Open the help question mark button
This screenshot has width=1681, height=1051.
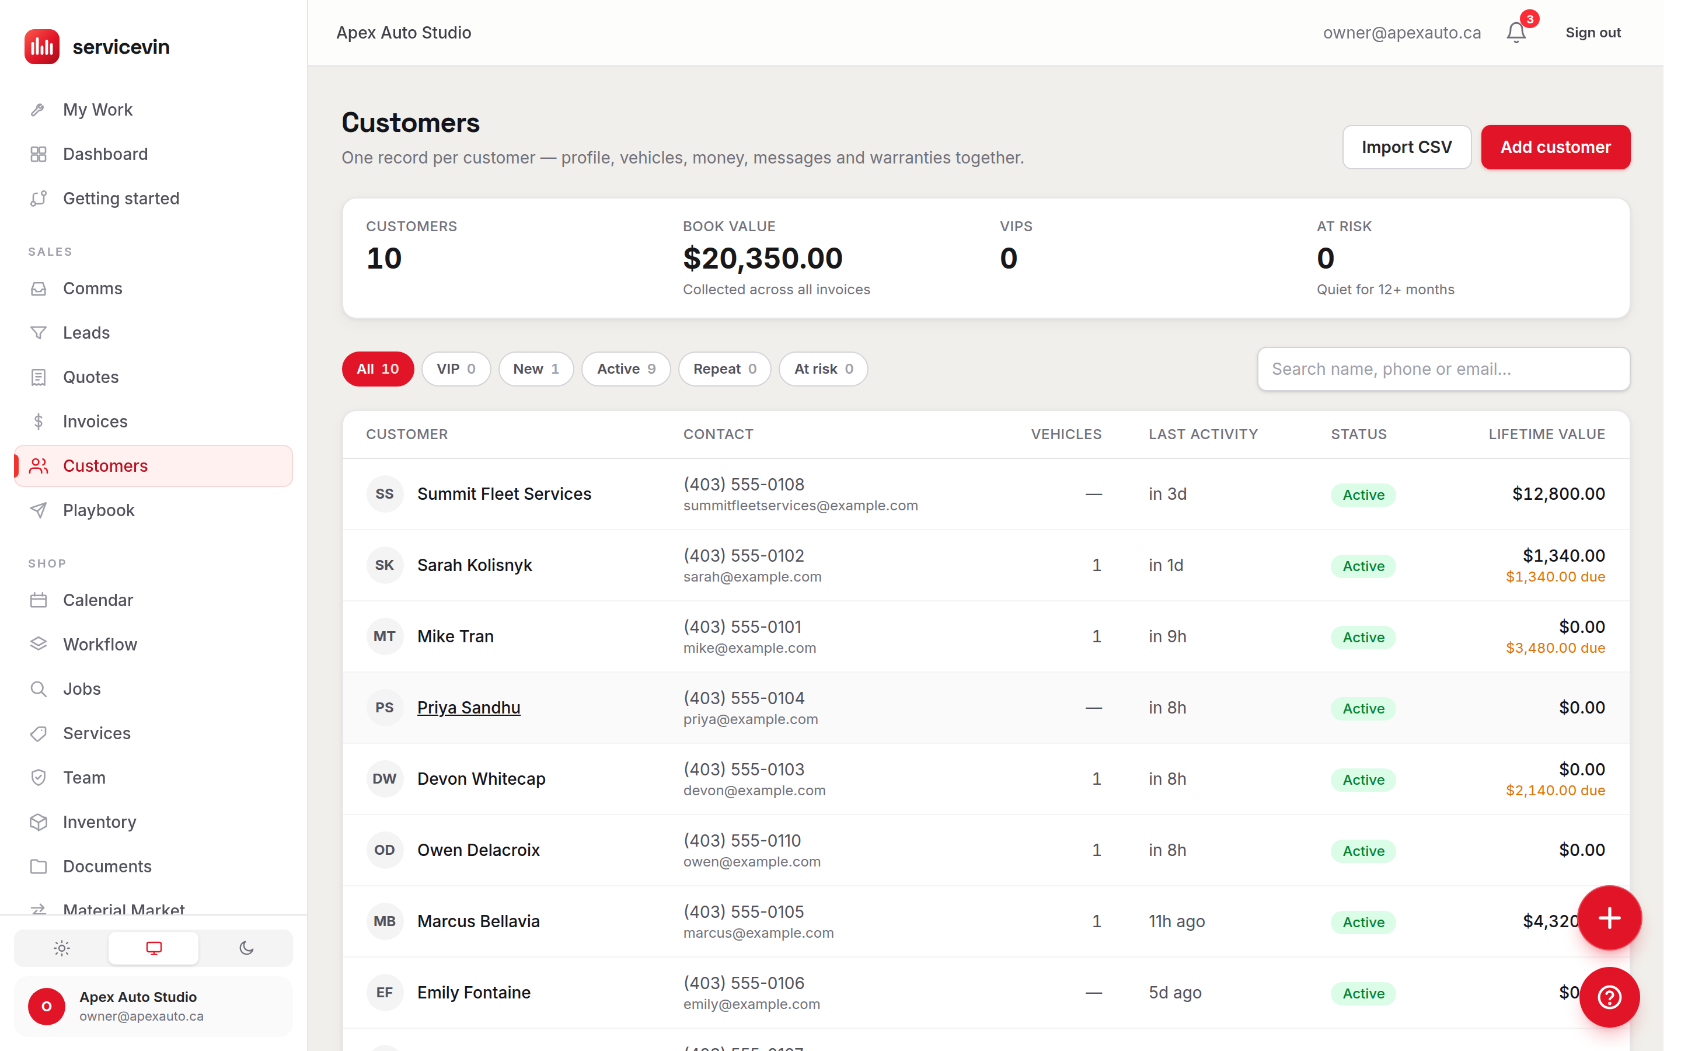pyautogui.click(x=1609, y=997)
